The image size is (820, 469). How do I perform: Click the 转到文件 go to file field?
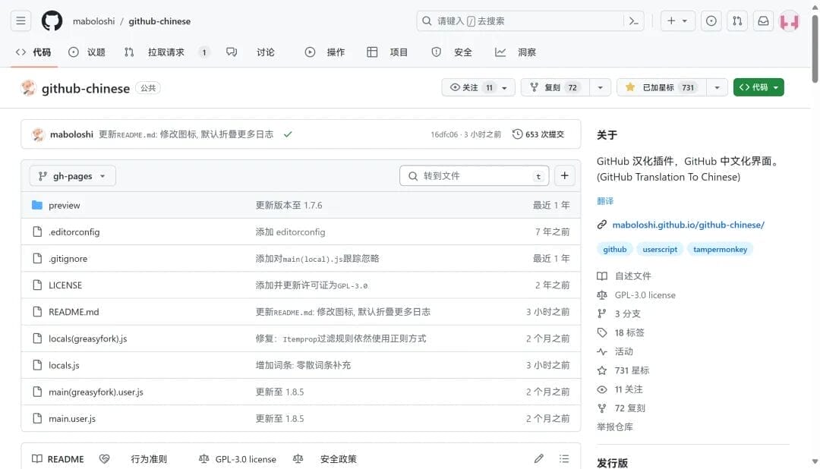pos(475,175)
